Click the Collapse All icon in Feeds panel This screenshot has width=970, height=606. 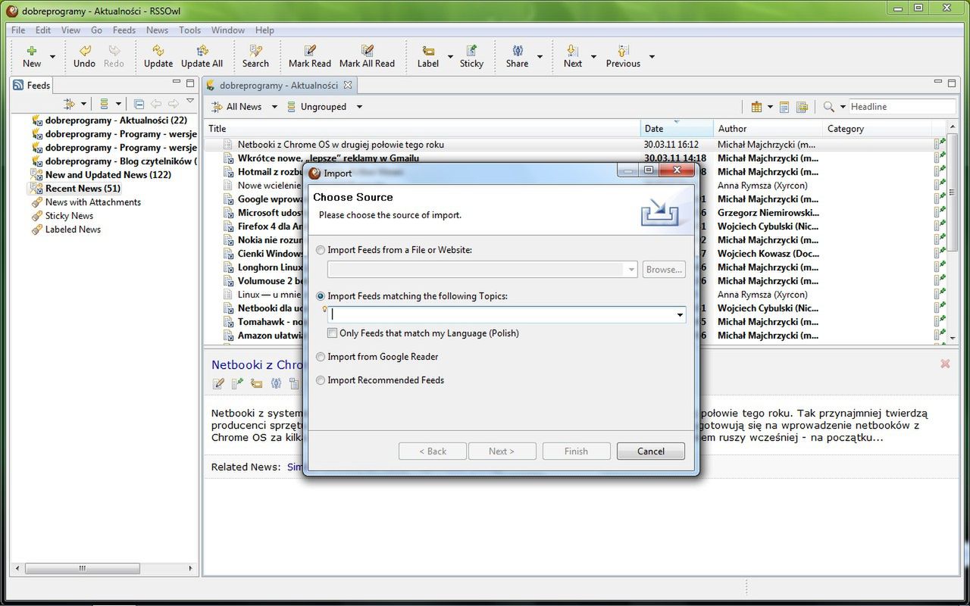coord(139,104)
